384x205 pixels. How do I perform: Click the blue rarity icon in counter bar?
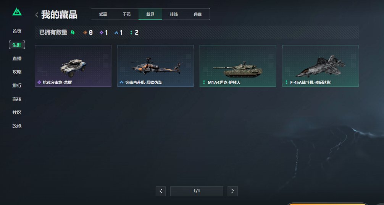click(116, 33)
